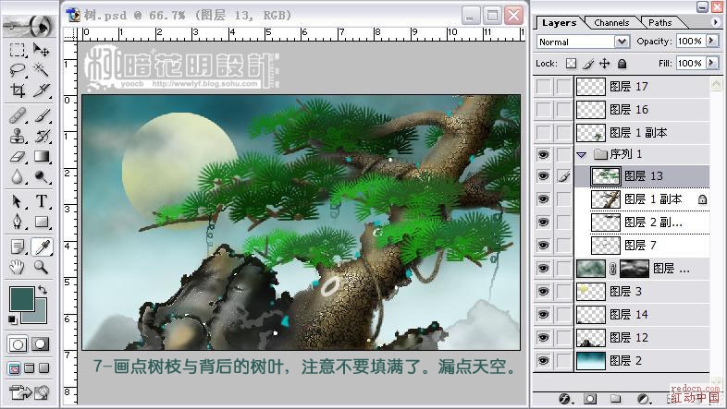The height and width of the screenshot is (409, 727).
Task: Click the layer mask thumbnail
Action: pyautogui.click(x=635, y=269)
